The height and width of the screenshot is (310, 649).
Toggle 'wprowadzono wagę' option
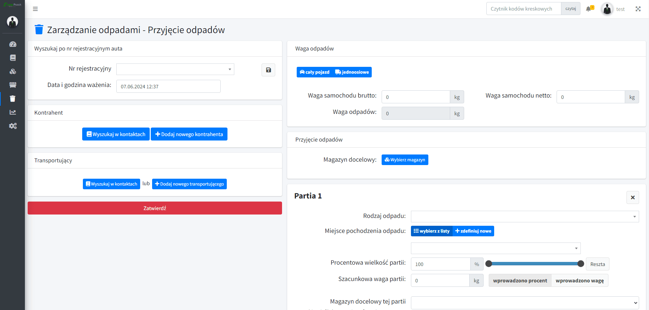579,281
